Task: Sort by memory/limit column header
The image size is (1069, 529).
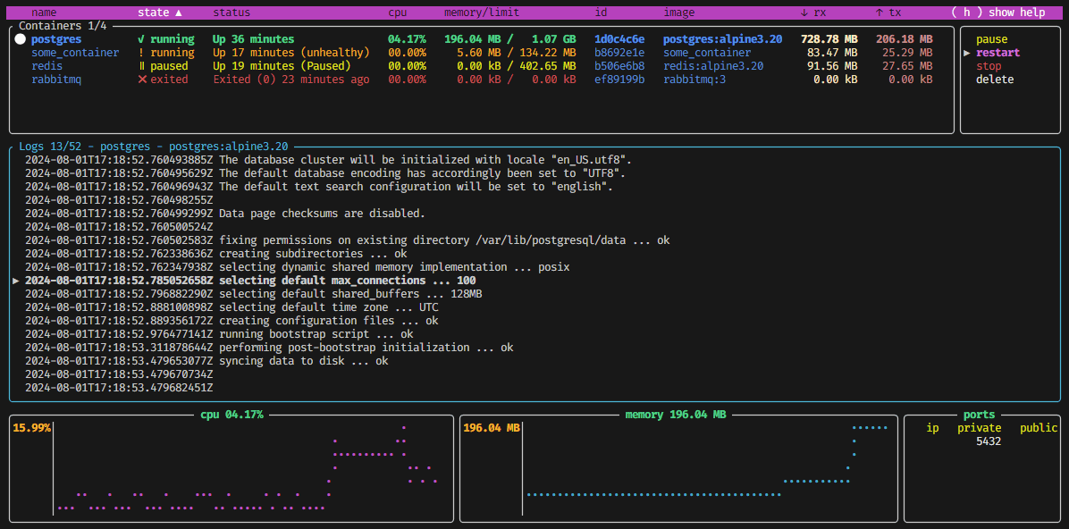Action: point(482,13)
